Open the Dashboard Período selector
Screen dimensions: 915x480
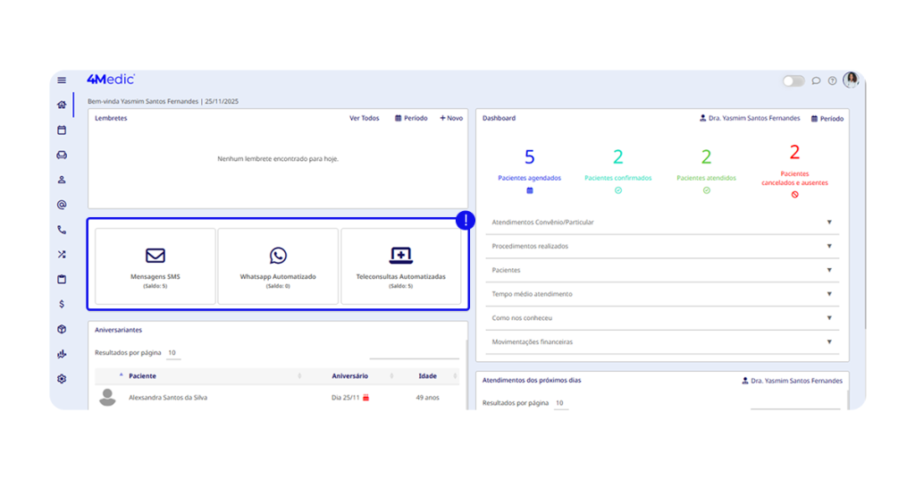tap(827, 118)
